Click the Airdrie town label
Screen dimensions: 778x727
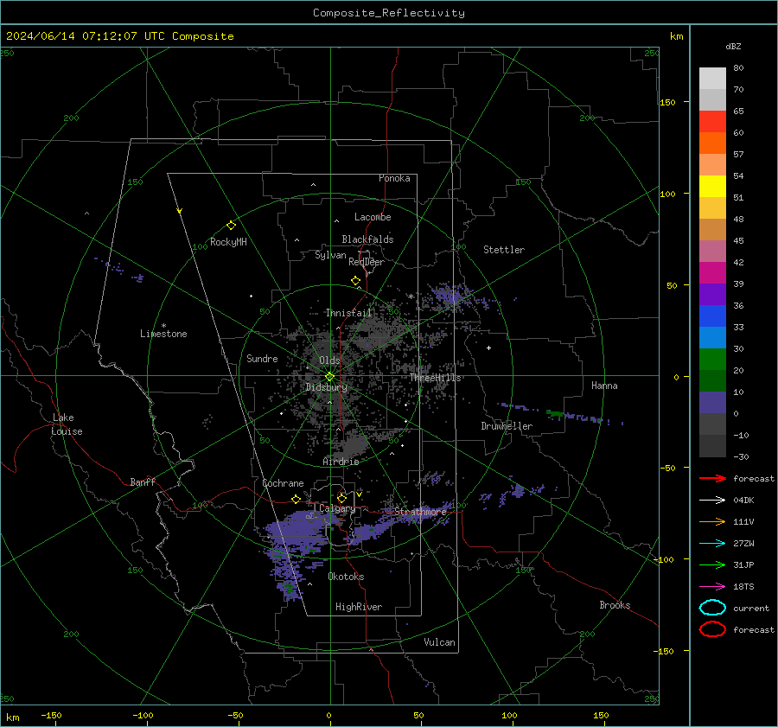click(341, 462)
